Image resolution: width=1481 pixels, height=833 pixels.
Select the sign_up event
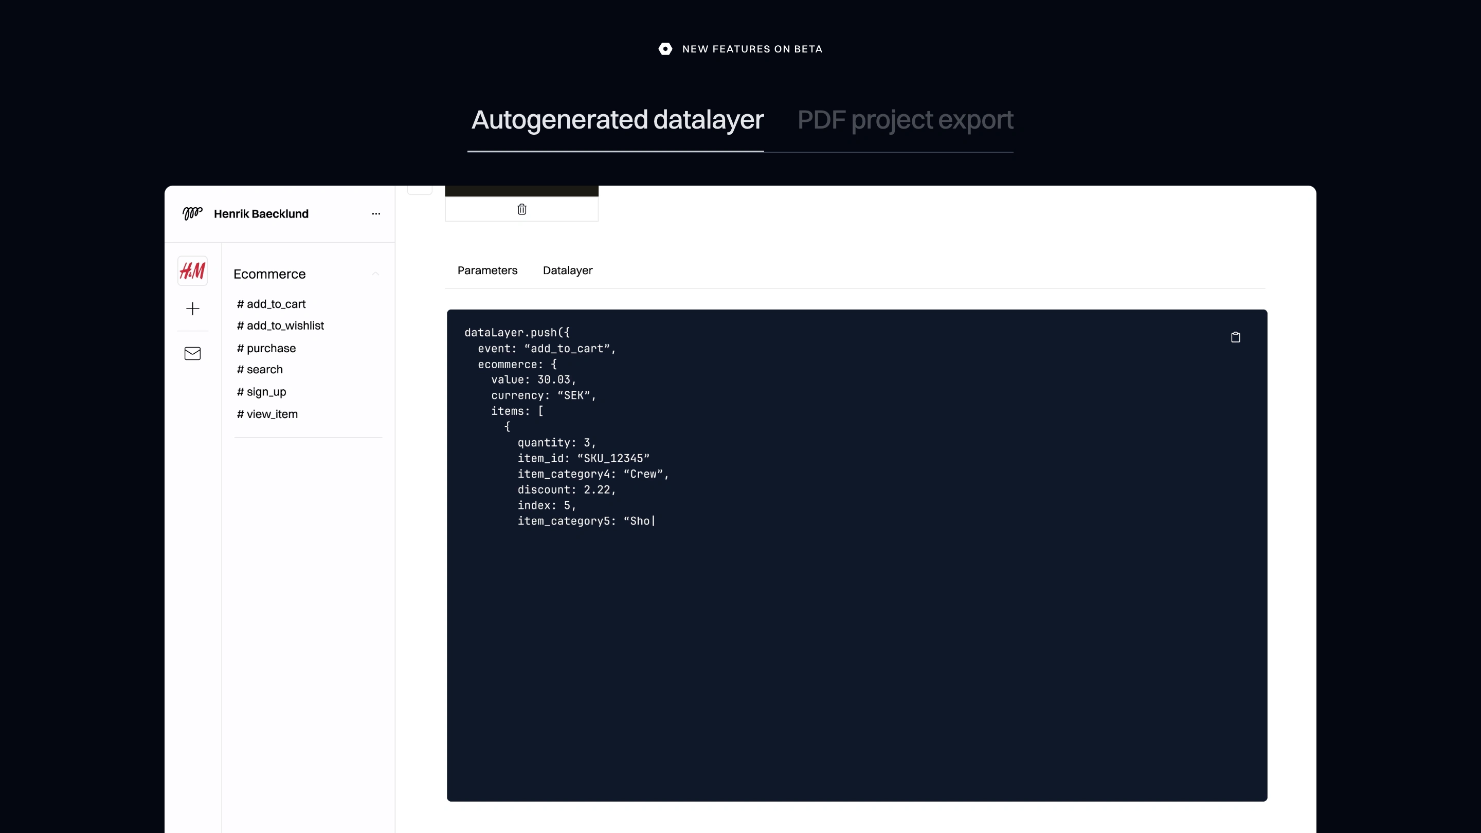[x=262, y=392]
